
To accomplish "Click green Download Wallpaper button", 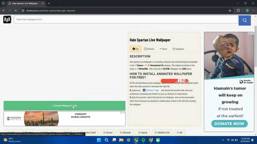I will [64, 106].
